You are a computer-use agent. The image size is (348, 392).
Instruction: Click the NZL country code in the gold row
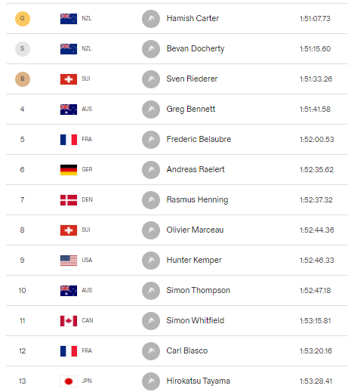[87, 18]
